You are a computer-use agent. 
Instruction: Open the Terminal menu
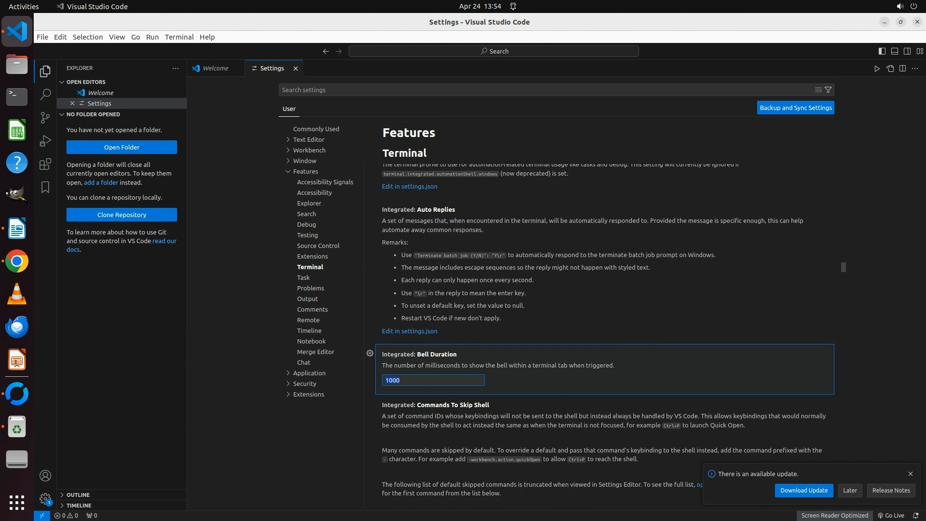point(179,37)
